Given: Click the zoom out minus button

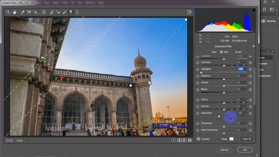Looking at the screenshot, I should click(7, 140).
